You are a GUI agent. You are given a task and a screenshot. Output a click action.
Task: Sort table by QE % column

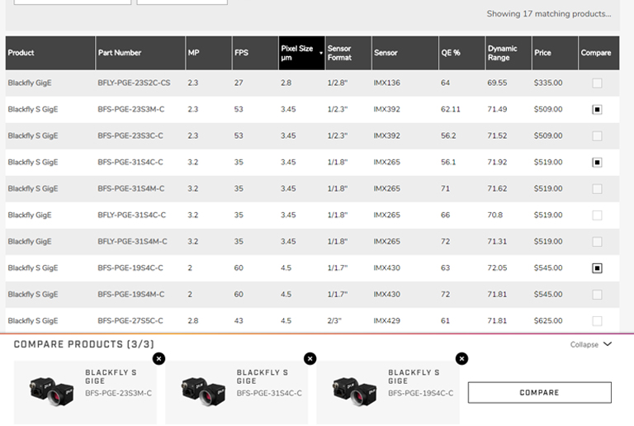[x=461, y=53]
